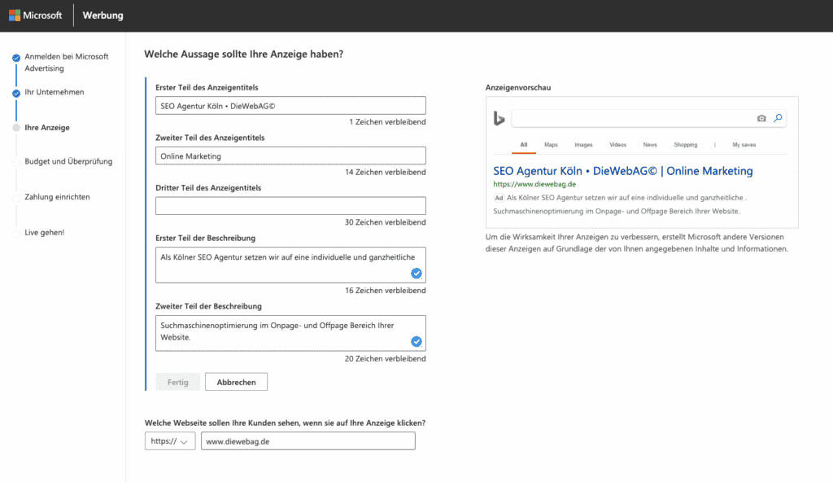Click the checkmark icon in second description field

[416, 341]
